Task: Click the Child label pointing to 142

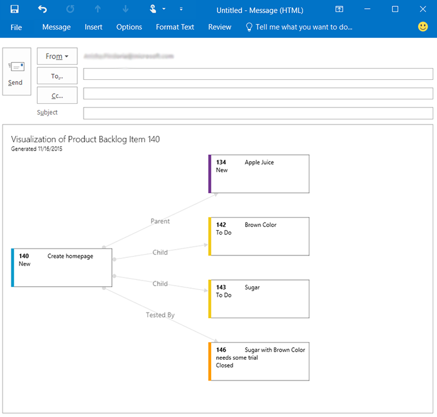Action: coord(160,252)
